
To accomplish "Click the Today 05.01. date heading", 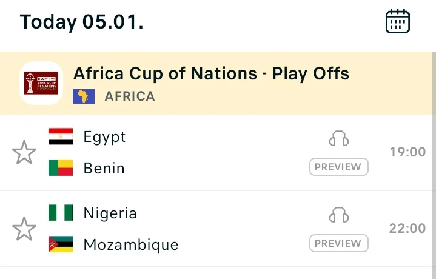I will tap(81, 22).
